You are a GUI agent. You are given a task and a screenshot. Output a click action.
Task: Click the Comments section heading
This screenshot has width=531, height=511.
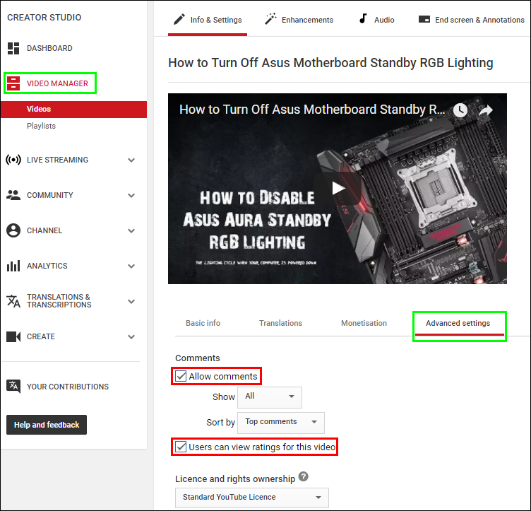point(198,358)
